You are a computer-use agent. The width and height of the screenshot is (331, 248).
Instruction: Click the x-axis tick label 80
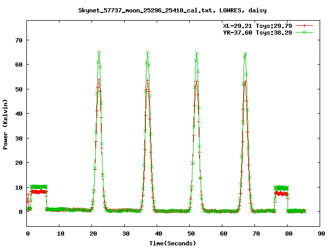pos(289,234)
